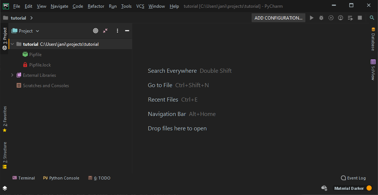Open the VCS menu
Viewport: 378px width, 195px height.
[x=140, y=6]
